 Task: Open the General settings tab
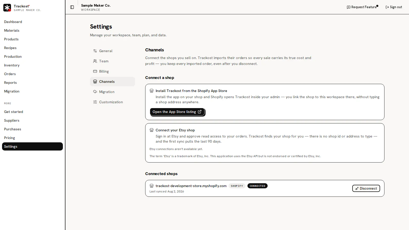[112, 51]
